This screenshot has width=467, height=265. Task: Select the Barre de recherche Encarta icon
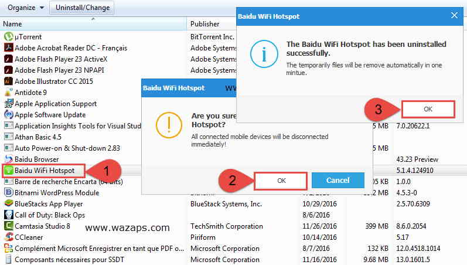click(x=9, y=181)
